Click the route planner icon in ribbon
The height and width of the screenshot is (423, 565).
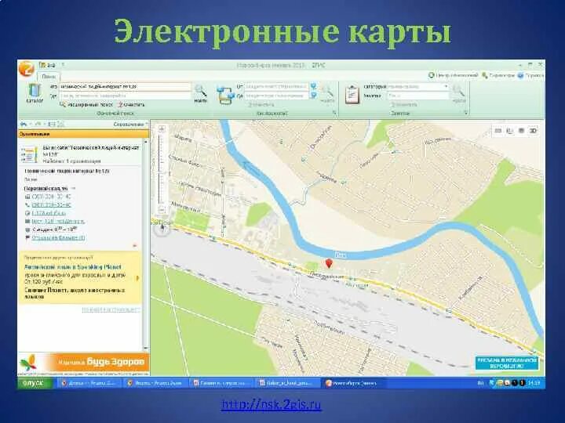tap(226, 95)
